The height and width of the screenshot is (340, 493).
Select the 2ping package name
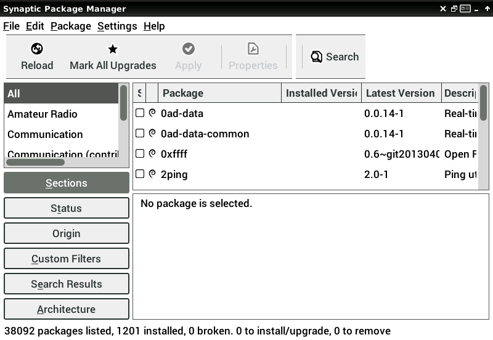click(174, 174)
